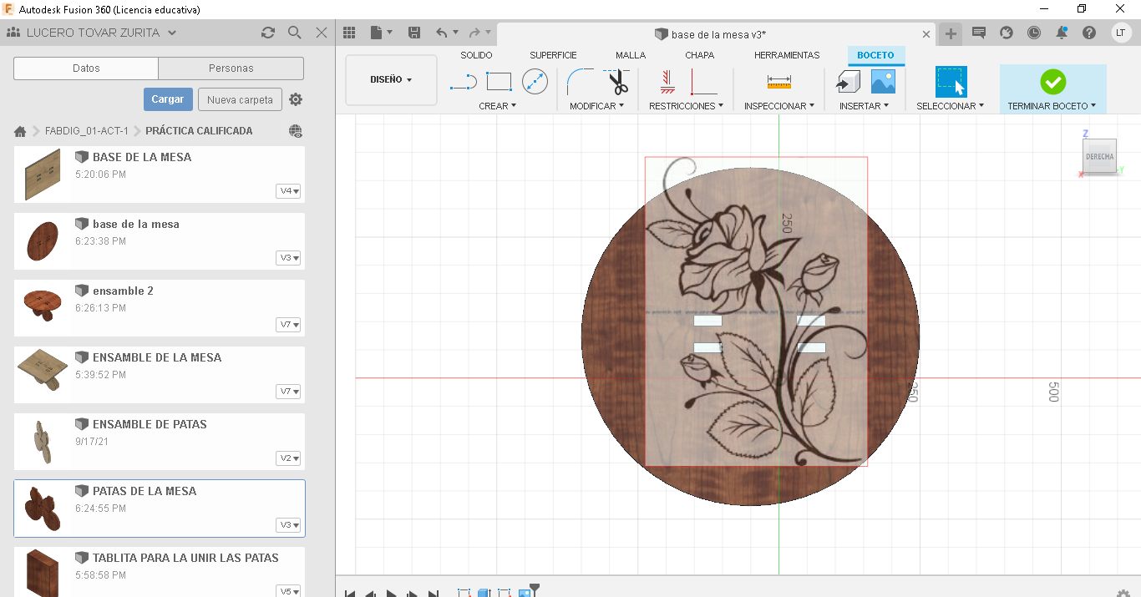Switch to the Personas tab
Viewport: 1141px width, 597px height.
[231, 68]
